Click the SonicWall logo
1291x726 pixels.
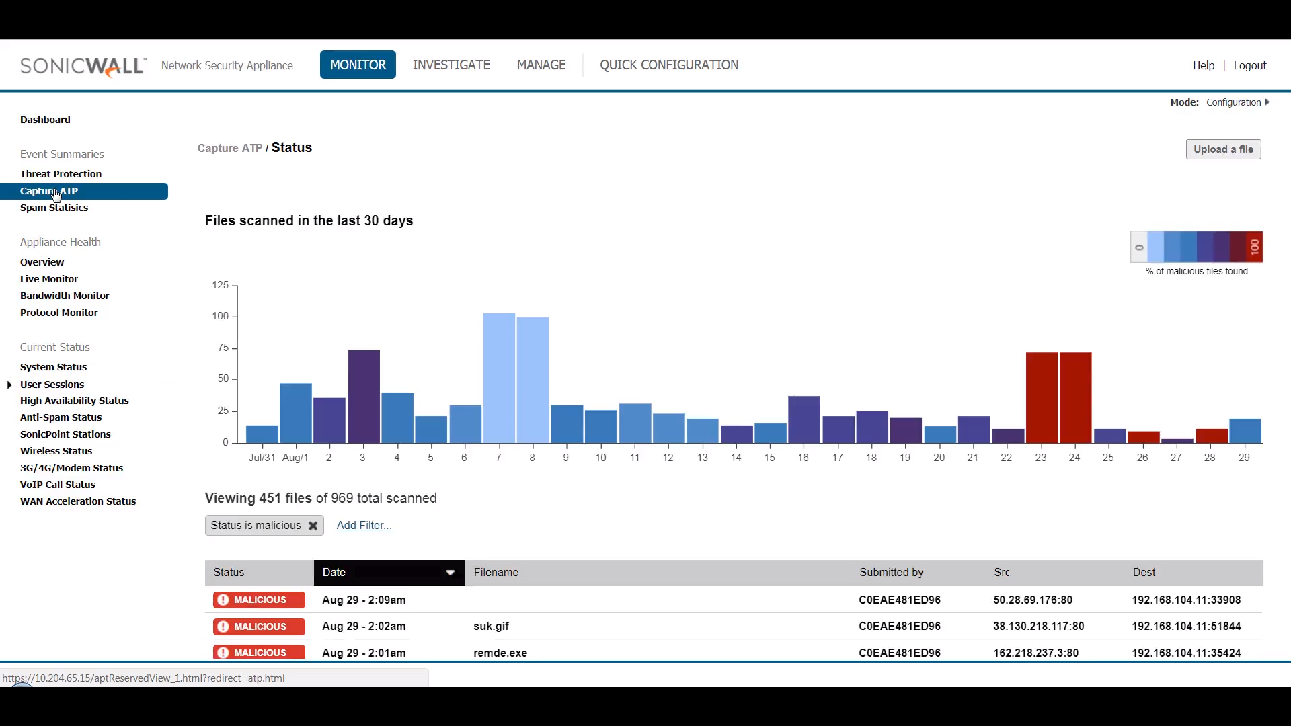[83, 66]
